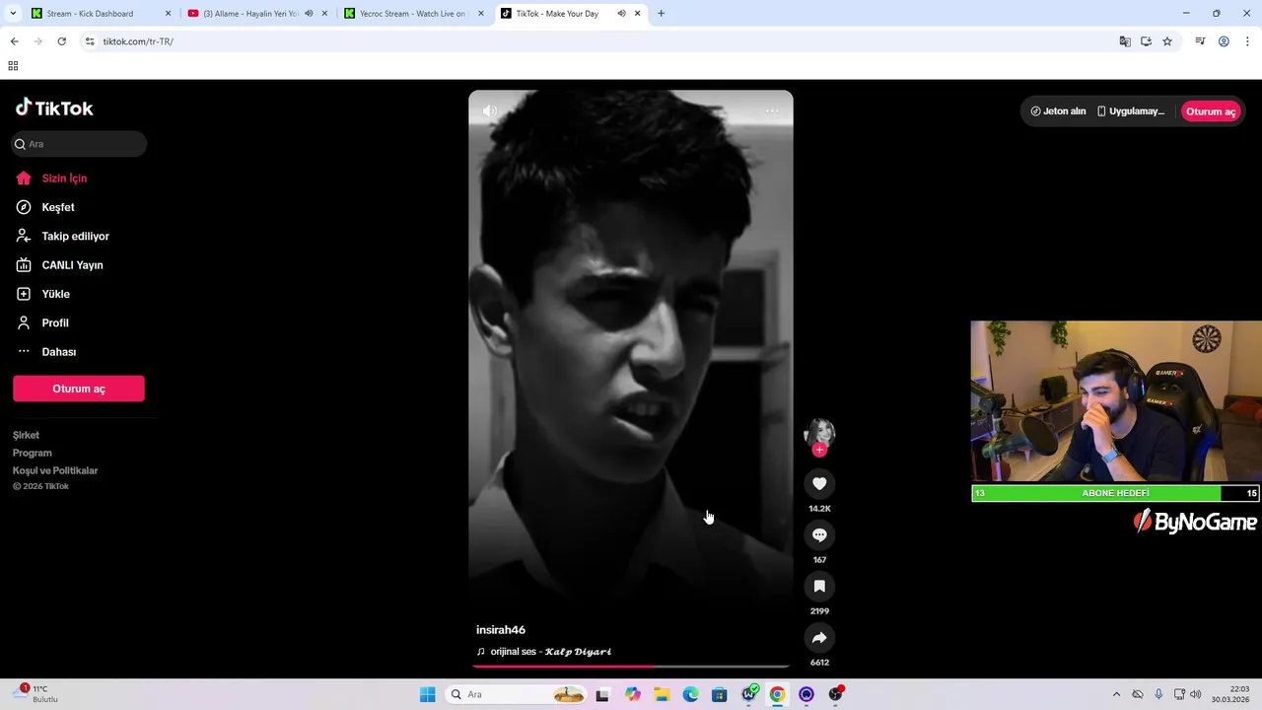Click the microphone tray icon
Screen dimensions: 1262x710
pyautogui.click(x=1158, y=694)
